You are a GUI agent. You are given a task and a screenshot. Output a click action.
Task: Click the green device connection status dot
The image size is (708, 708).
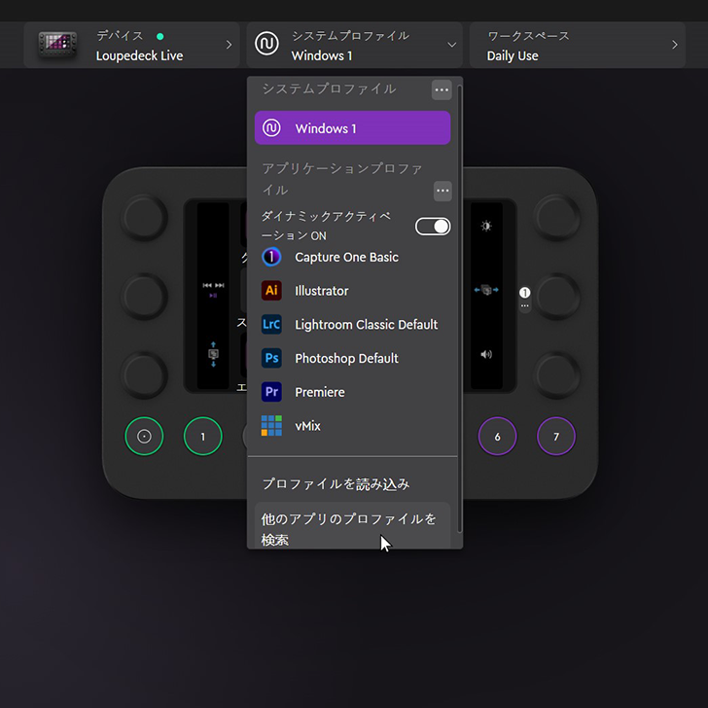[159, 36]
